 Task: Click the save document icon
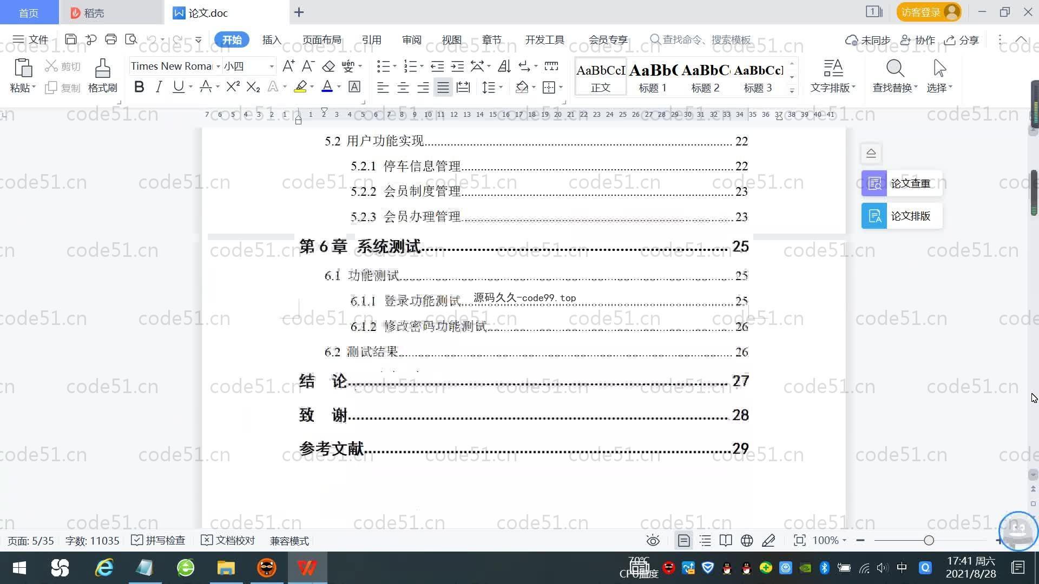tap(70, 39)
